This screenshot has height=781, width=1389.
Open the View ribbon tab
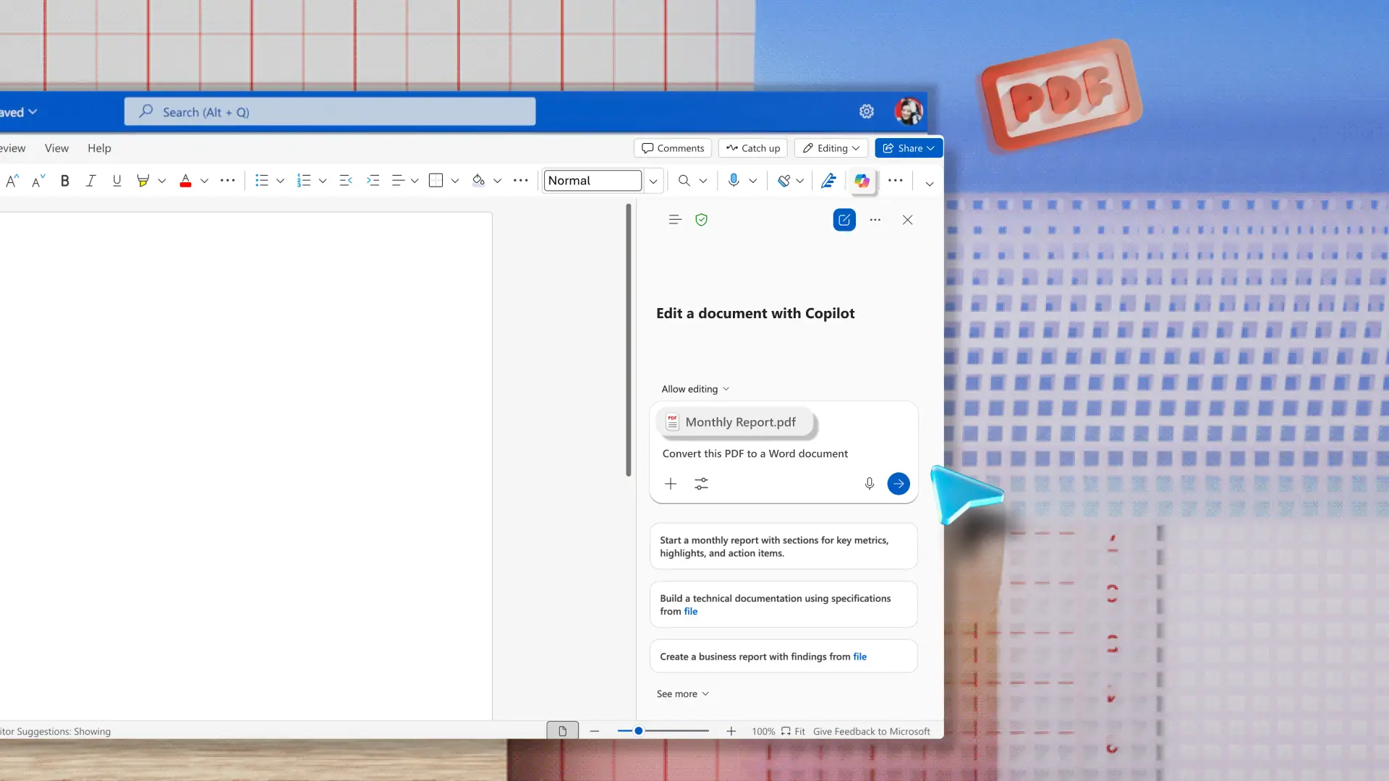[56, 148]
